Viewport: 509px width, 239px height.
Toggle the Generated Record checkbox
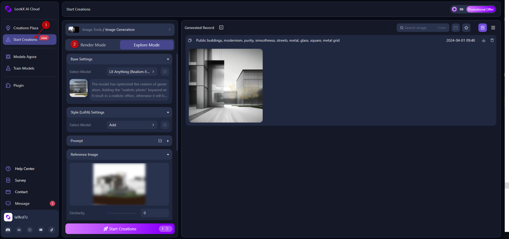pos(221,27)
